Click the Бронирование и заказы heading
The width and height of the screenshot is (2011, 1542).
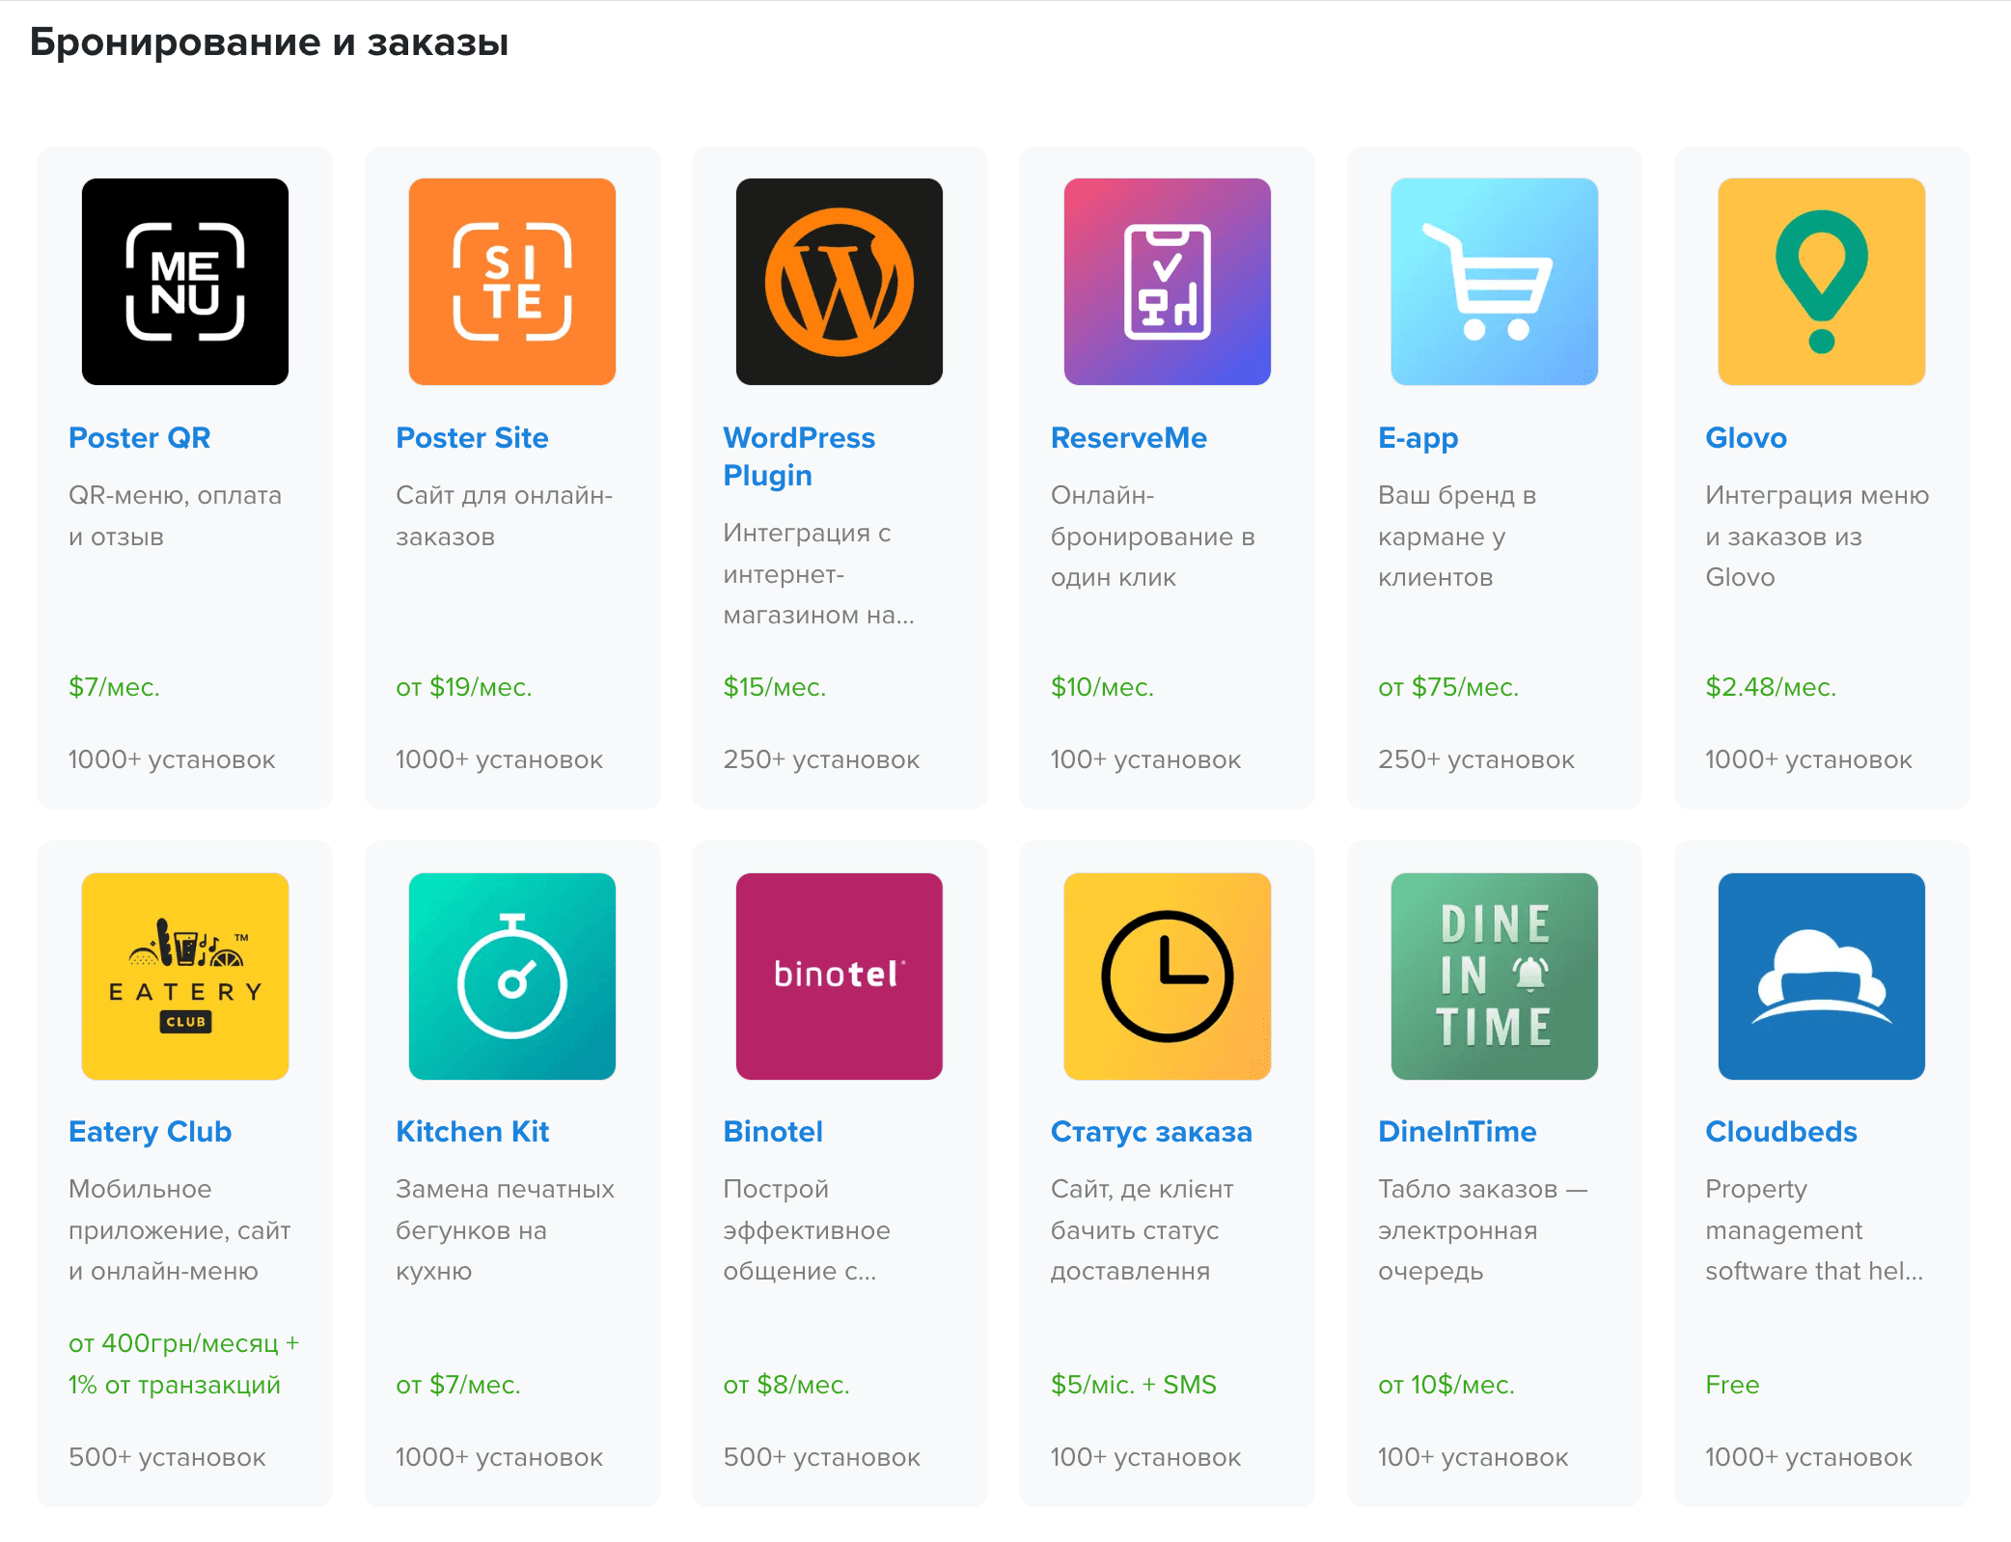click(269, 42)
